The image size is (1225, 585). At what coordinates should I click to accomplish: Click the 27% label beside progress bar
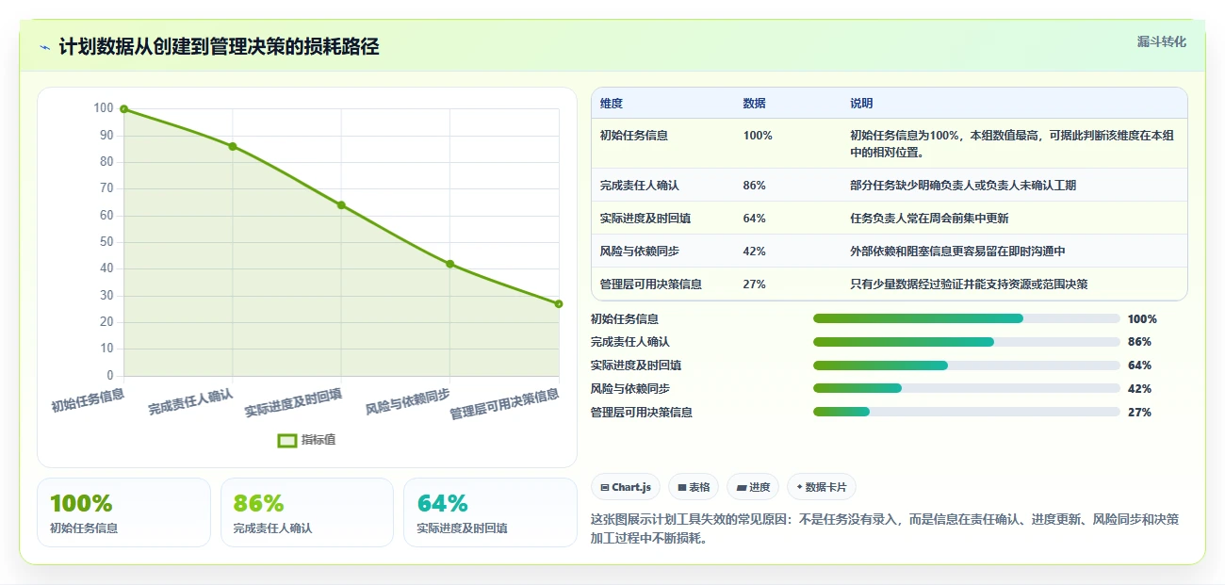(1139, 413)
